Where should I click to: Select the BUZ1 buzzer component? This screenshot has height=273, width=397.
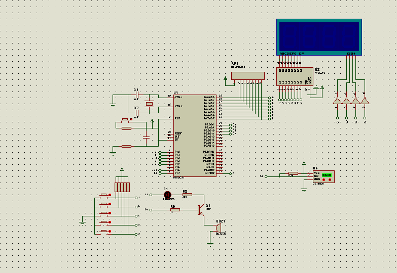[x=219, y=229]
